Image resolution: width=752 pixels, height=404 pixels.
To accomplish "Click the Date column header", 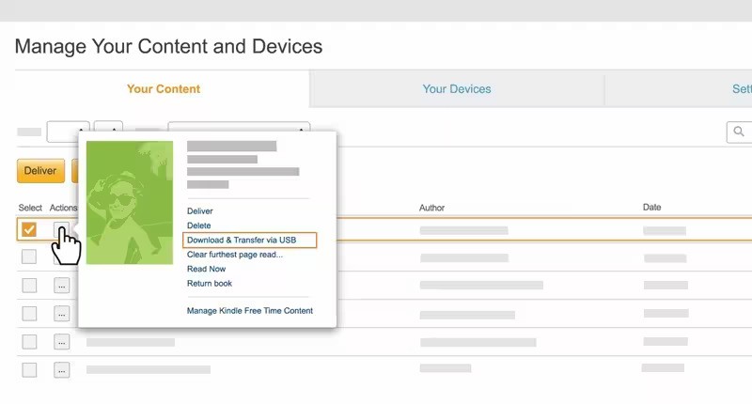I will pyautogui.click(x=651, y=207).
